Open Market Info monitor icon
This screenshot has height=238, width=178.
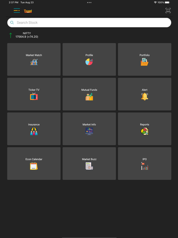(89, 131)
